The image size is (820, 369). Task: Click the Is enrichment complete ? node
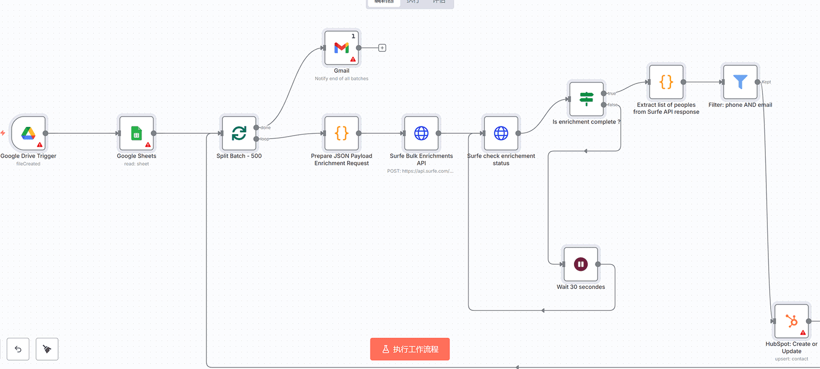coord(586,99)
